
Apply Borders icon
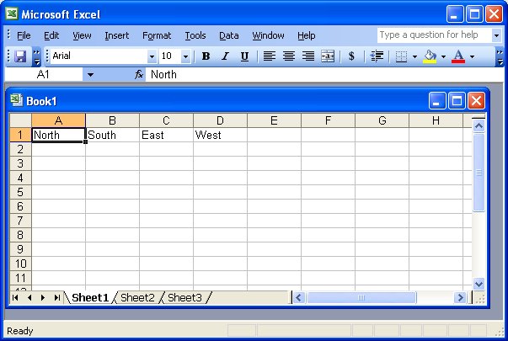coord(401,56)
